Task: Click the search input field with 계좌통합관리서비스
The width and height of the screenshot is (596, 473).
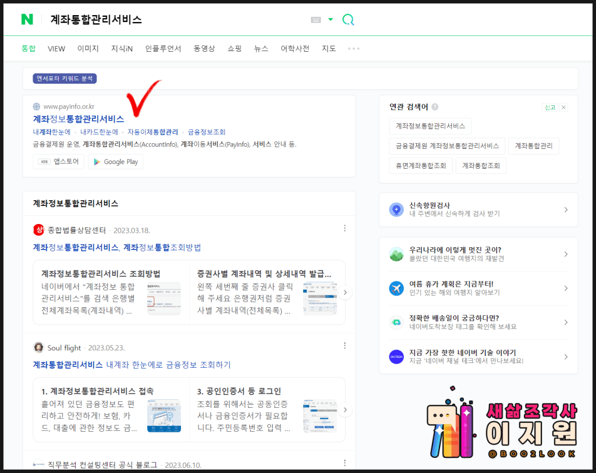Action: (x=175, y=20)
